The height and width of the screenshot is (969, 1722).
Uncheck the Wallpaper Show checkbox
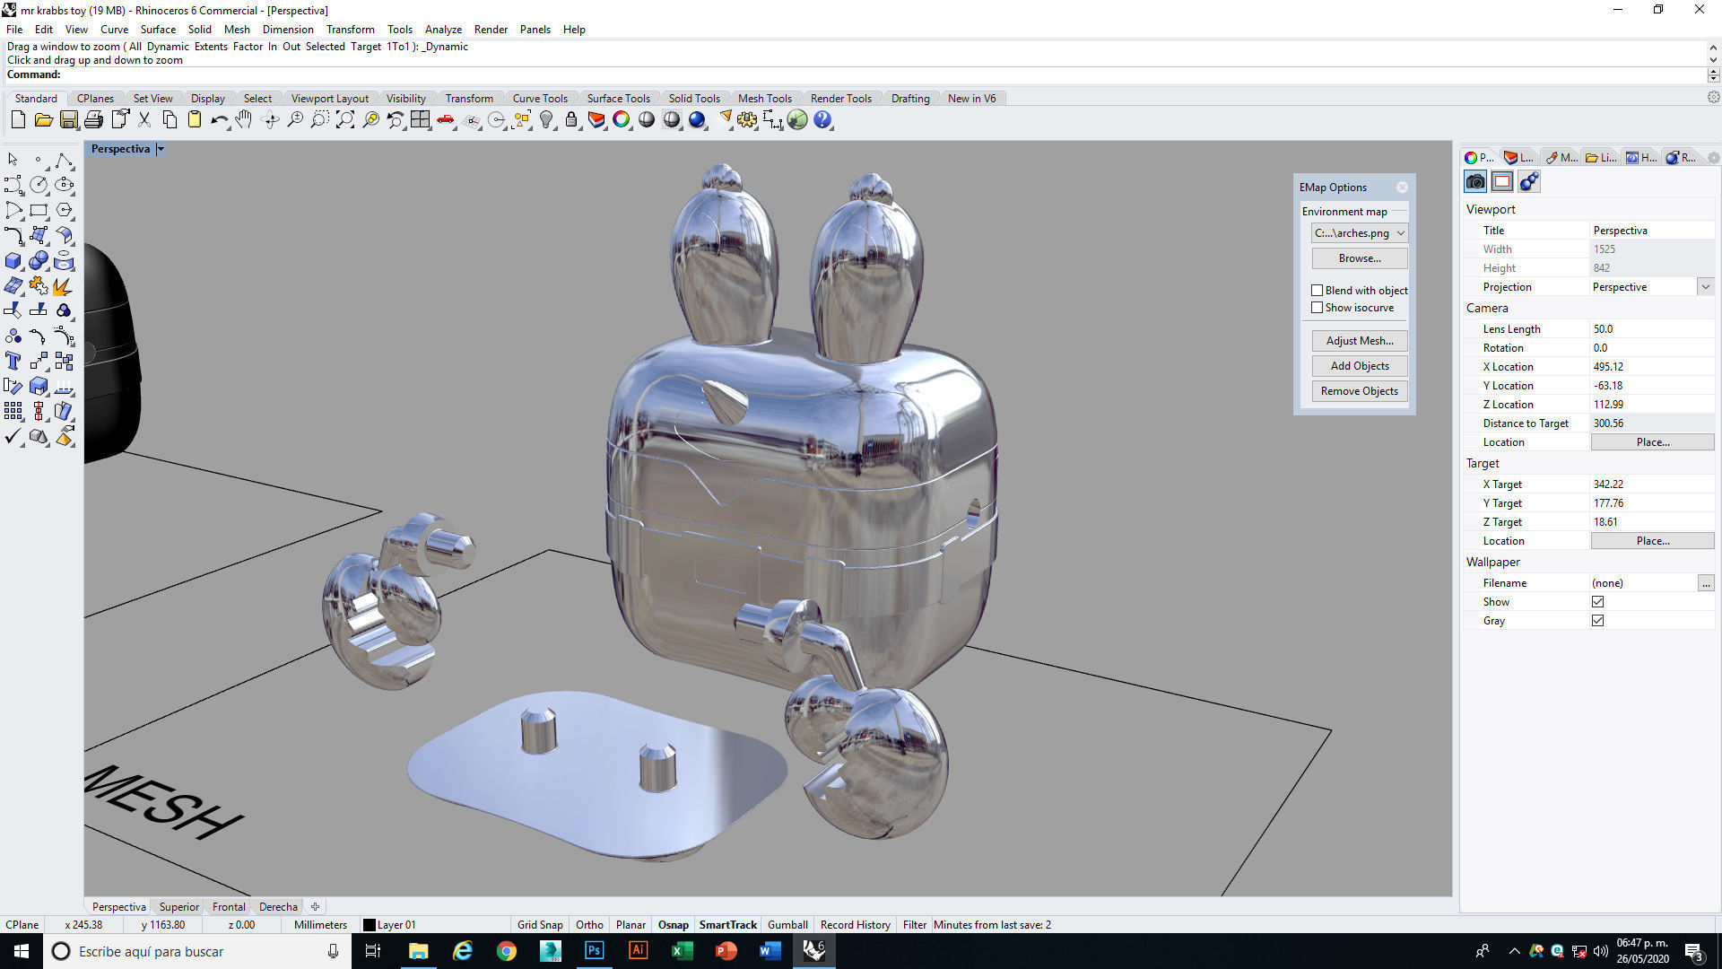point(1597,602)
